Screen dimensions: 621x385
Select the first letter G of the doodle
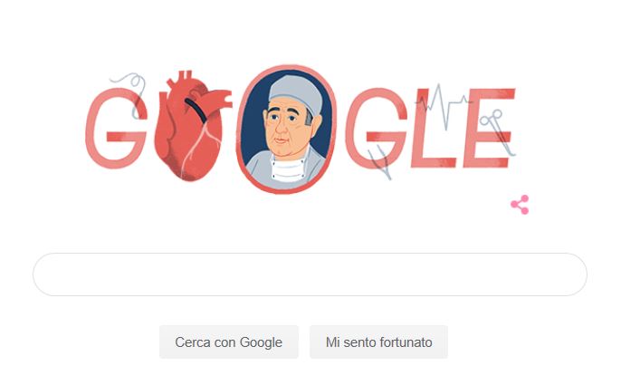pos(115,129)
